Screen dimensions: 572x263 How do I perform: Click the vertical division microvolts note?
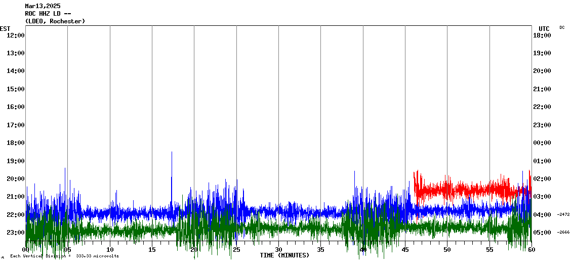click(x=64, y=256)
